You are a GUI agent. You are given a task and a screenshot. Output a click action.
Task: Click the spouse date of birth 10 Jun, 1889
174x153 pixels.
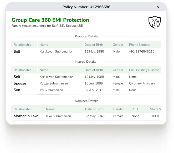tap(94, 83)
